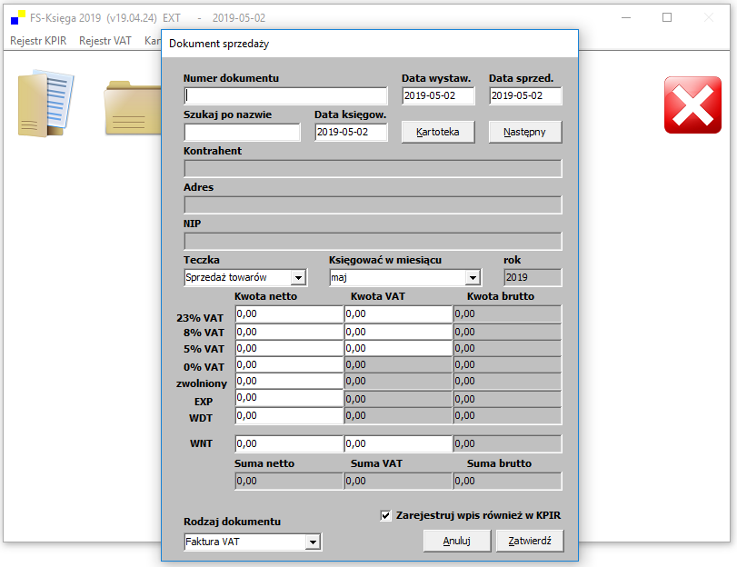Image resolution: width=737 pixels, height=567 pixels.
Task: Open the folder icon in main window
Action: (133, 108)
